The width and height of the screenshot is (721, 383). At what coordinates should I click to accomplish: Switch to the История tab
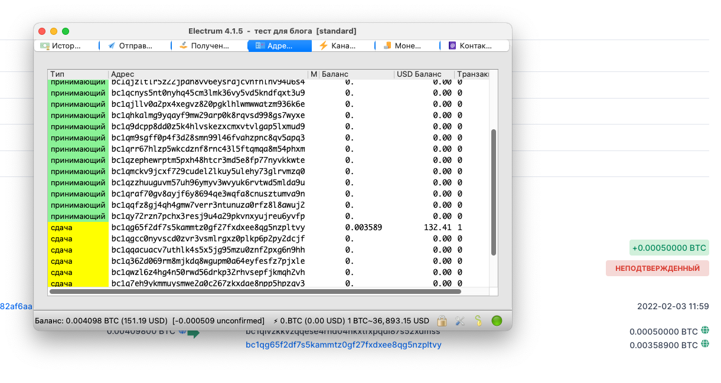[66, 45]
